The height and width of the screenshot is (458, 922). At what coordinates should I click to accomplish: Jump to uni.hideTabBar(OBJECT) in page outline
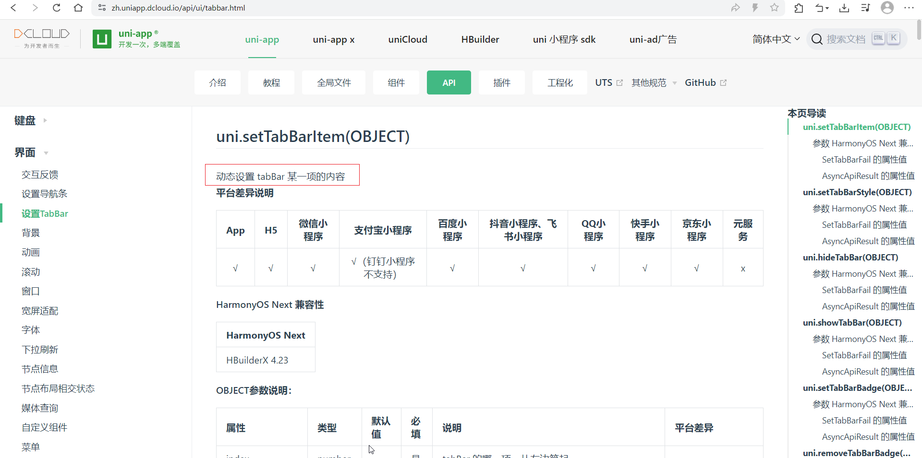[850, 257]
